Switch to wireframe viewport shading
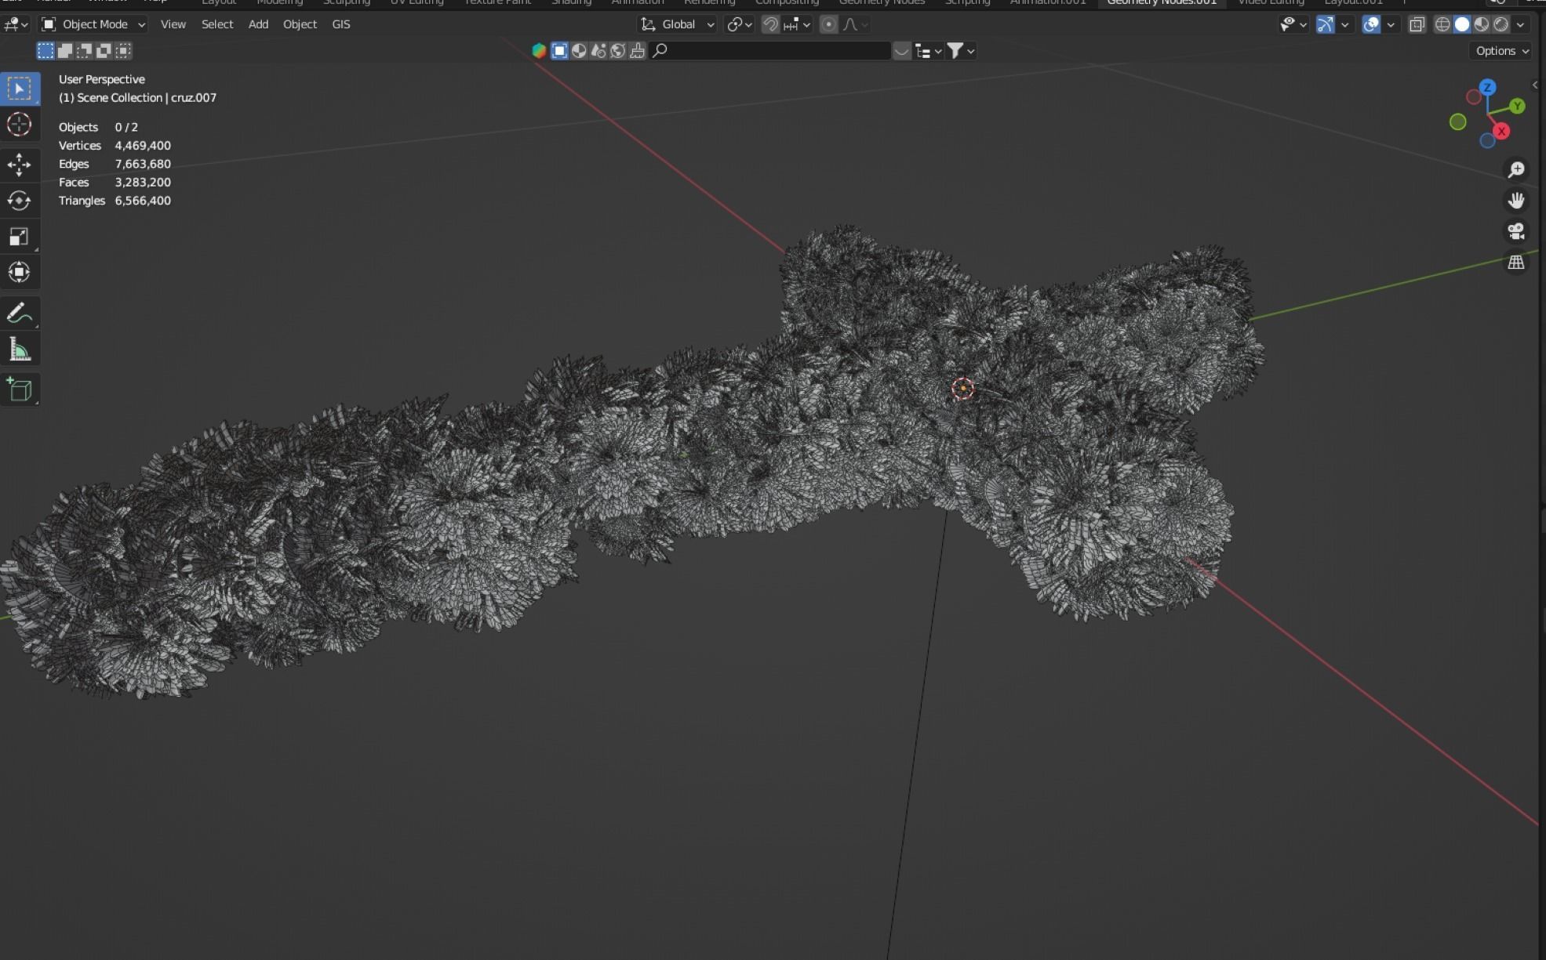The image size is (1546, 960). tap(1442, 24)
